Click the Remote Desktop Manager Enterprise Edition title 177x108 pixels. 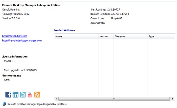click(x=31, y=5)
